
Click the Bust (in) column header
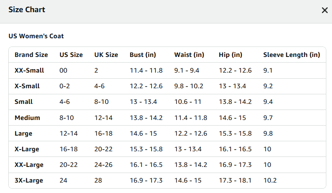(143, 55)
